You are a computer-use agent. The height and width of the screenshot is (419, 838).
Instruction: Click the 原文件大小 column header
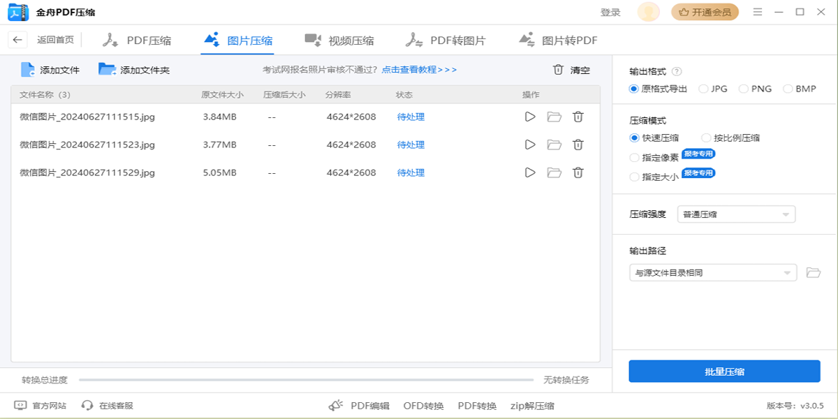coord(222,95)
